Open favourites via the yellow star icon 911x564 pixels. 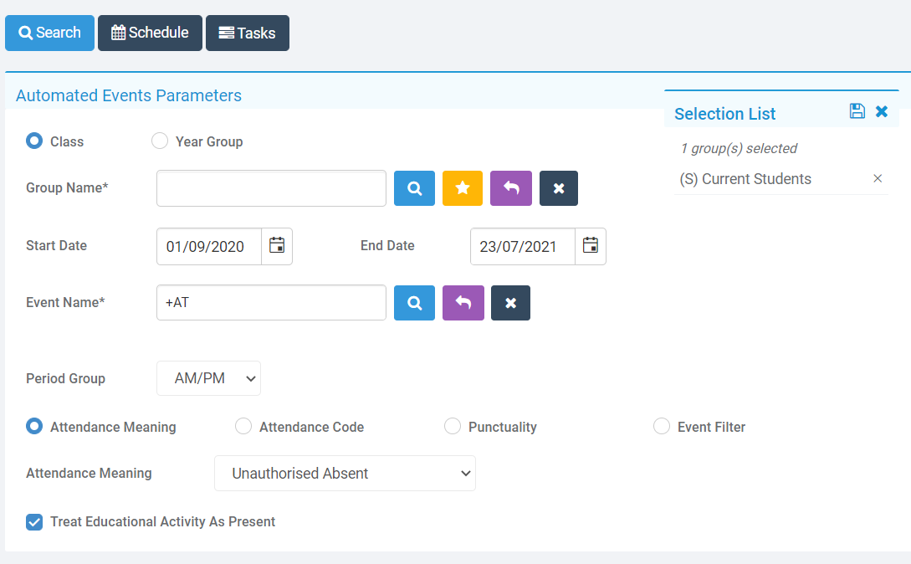(463, 188)
